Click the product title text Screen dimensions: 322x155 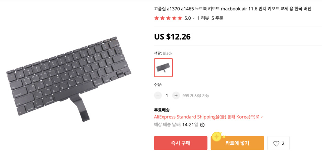(x=233, y=9)
